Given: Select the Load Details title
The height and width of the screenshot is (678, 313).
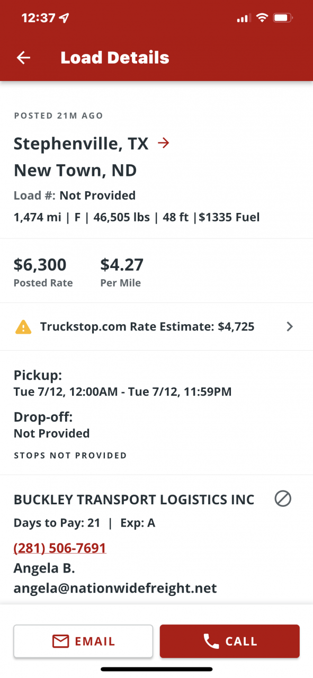Looking at the screenshot, I should [x=115, y=58].
